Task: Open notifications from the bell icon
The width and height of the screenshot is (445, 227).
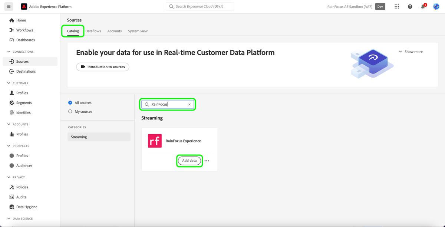Action: point(422,6)
